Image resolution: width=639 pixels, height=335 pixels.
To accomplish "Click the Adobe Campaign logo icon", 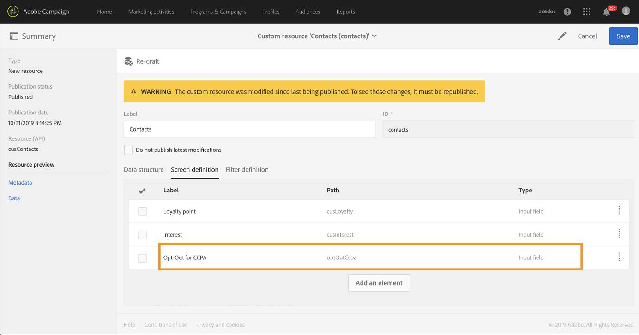I will point(13,12).
